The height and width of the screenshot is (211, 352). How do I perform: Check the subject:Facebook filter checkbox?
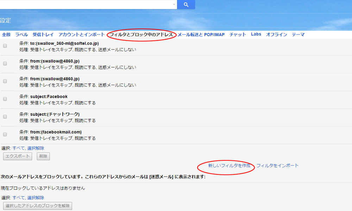[5, 99]
